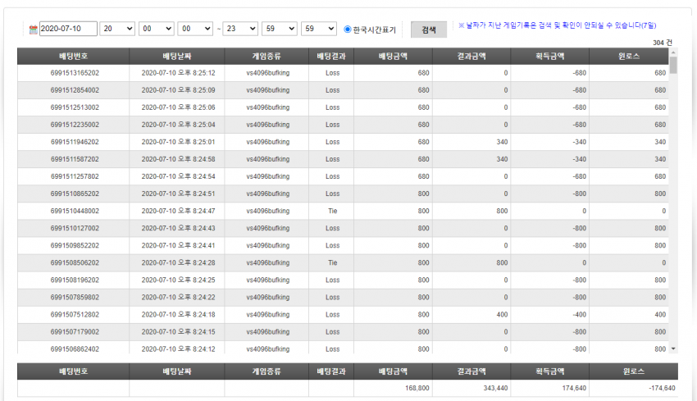Click the Loss result at 8:25:09
The image size is (697, 401).
(332, 90)
